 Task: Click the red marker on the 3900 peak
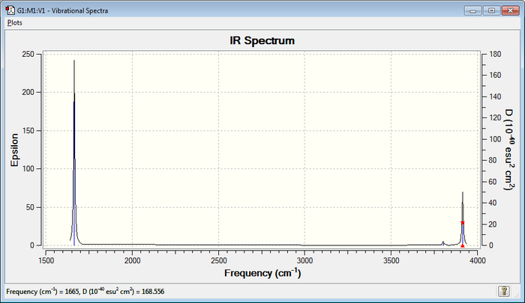pyautogui.click(x=463, y=222)
